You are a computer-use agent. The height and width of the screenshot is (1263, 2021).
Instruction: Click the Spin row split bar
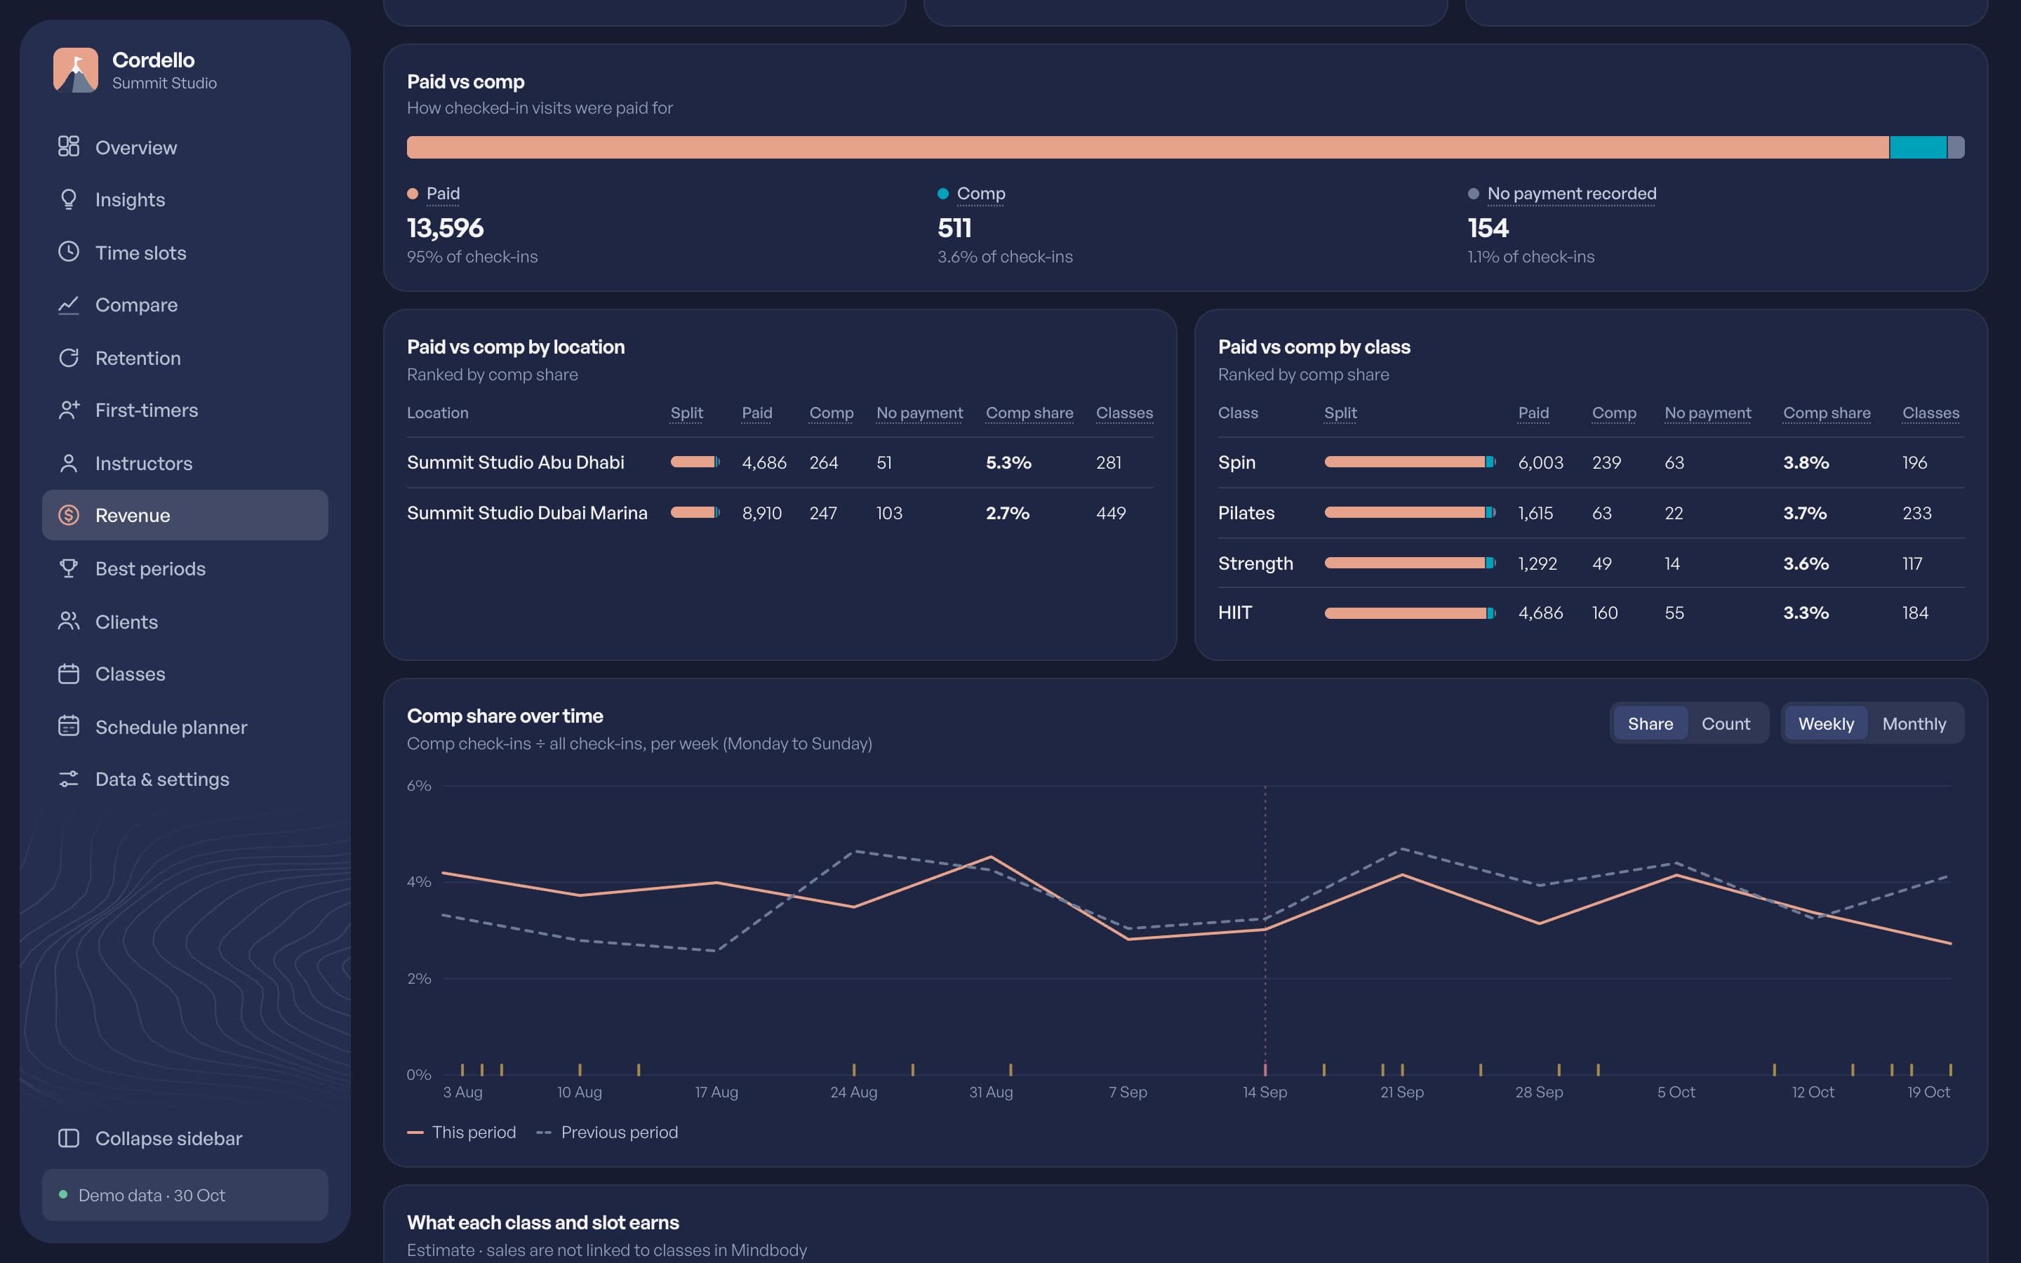point(1410,462)
